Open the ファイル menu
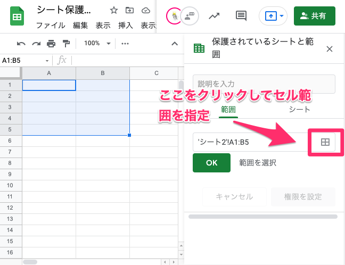Screen dimensions: 345x265 click(50, 25)
